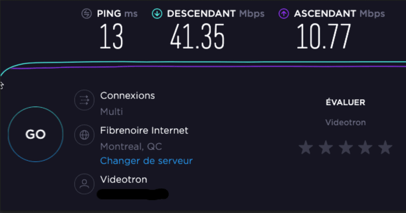Image resolution: width=406 pixels, height=213 pixels.
Task: Click the 41.35 download speed result
Action: pos(197,36)
